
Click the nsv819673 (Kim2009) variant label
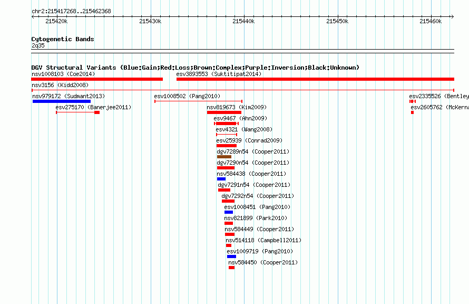click(x=237, y=107)
